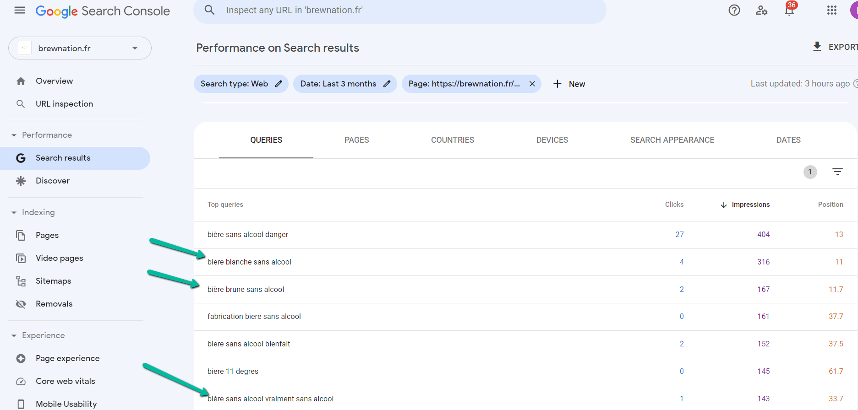Select query 'bière brune sans alcool'
The image size is (858, 410).
[x=246, y=289]
